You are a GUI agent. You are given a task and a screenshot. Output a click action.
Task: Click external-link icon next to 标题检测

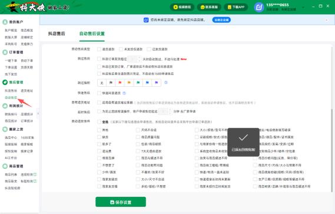tap(35, 181)
